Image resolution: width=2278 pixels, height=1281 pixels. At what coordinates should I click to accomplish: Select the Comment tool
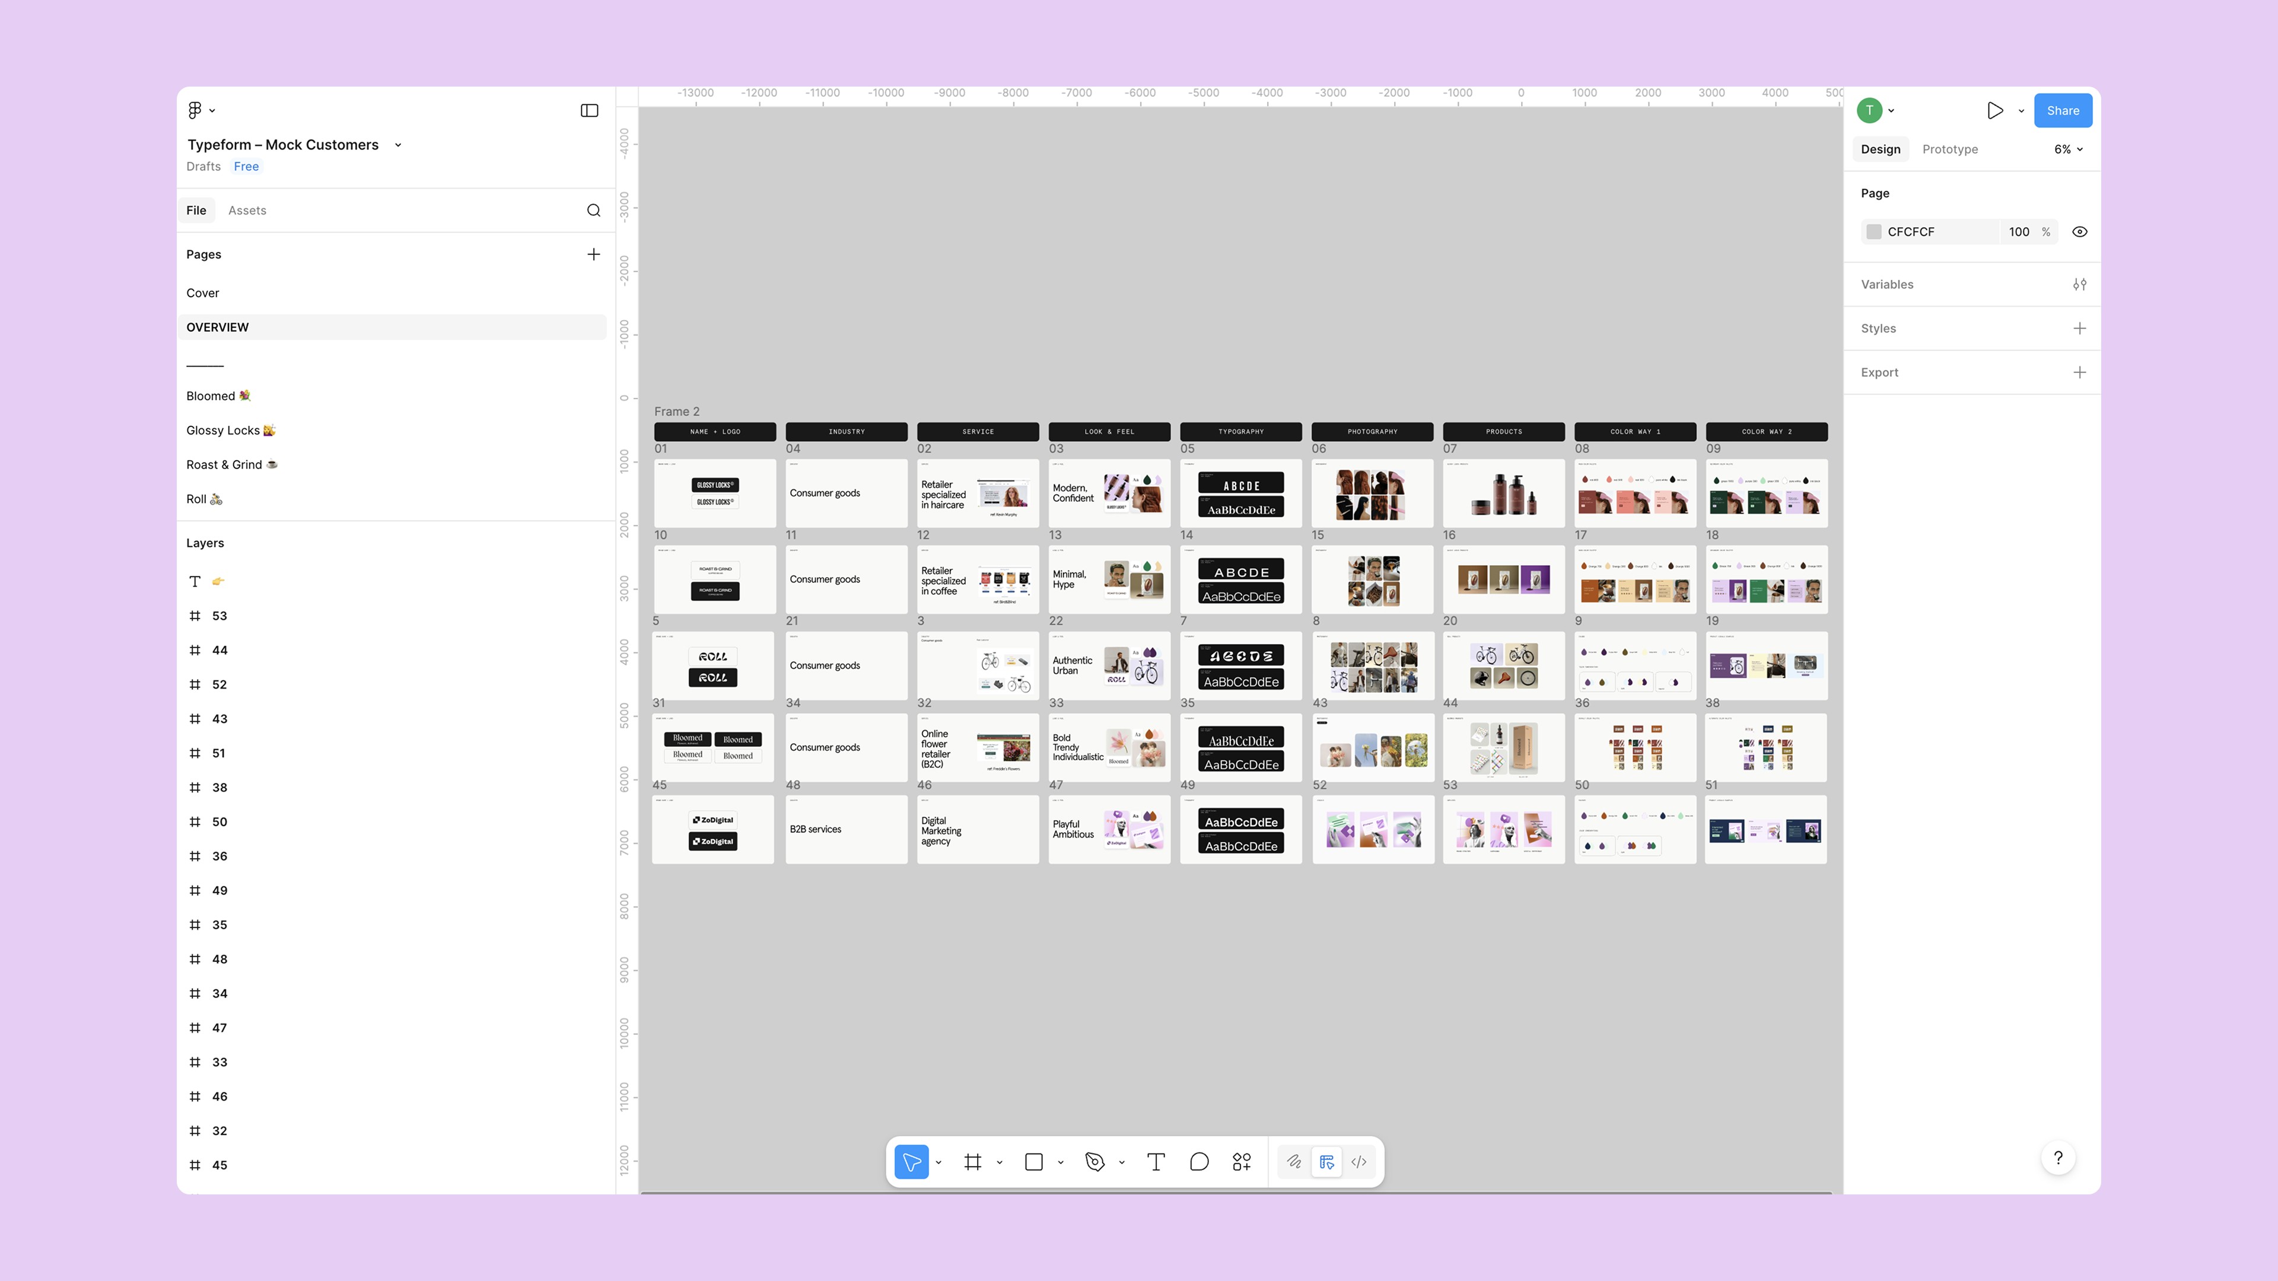(x=1198, y=1162)
